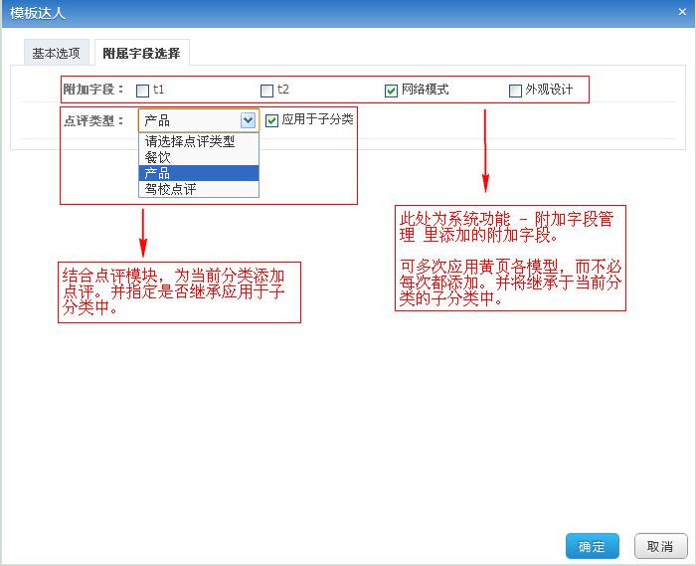Enable the t1 additional field checkbox
696x566 pixels.
pyautogui.click(x=142, y=91)
